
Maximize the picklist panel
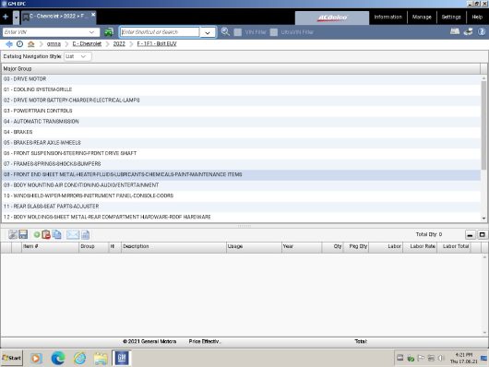click(x=483, y=235)
